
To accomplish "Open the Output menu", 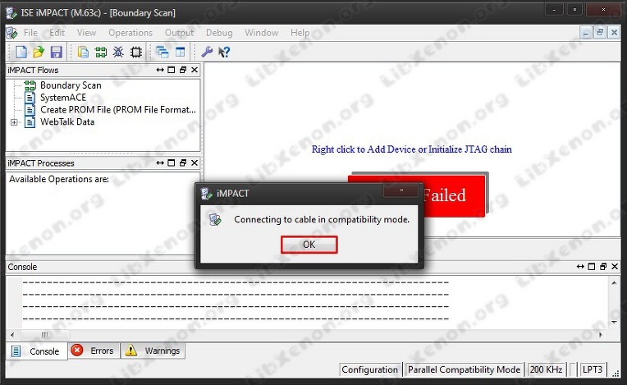I will point(179,33).
